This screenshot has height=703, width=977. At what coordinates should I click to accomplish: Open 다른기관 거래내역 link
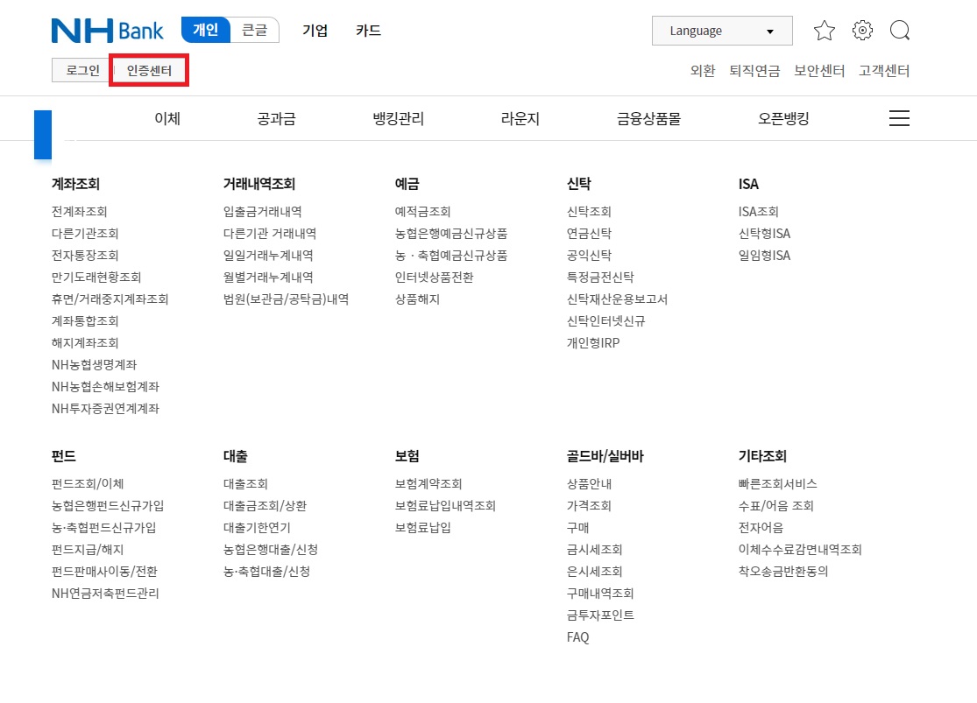270,234
